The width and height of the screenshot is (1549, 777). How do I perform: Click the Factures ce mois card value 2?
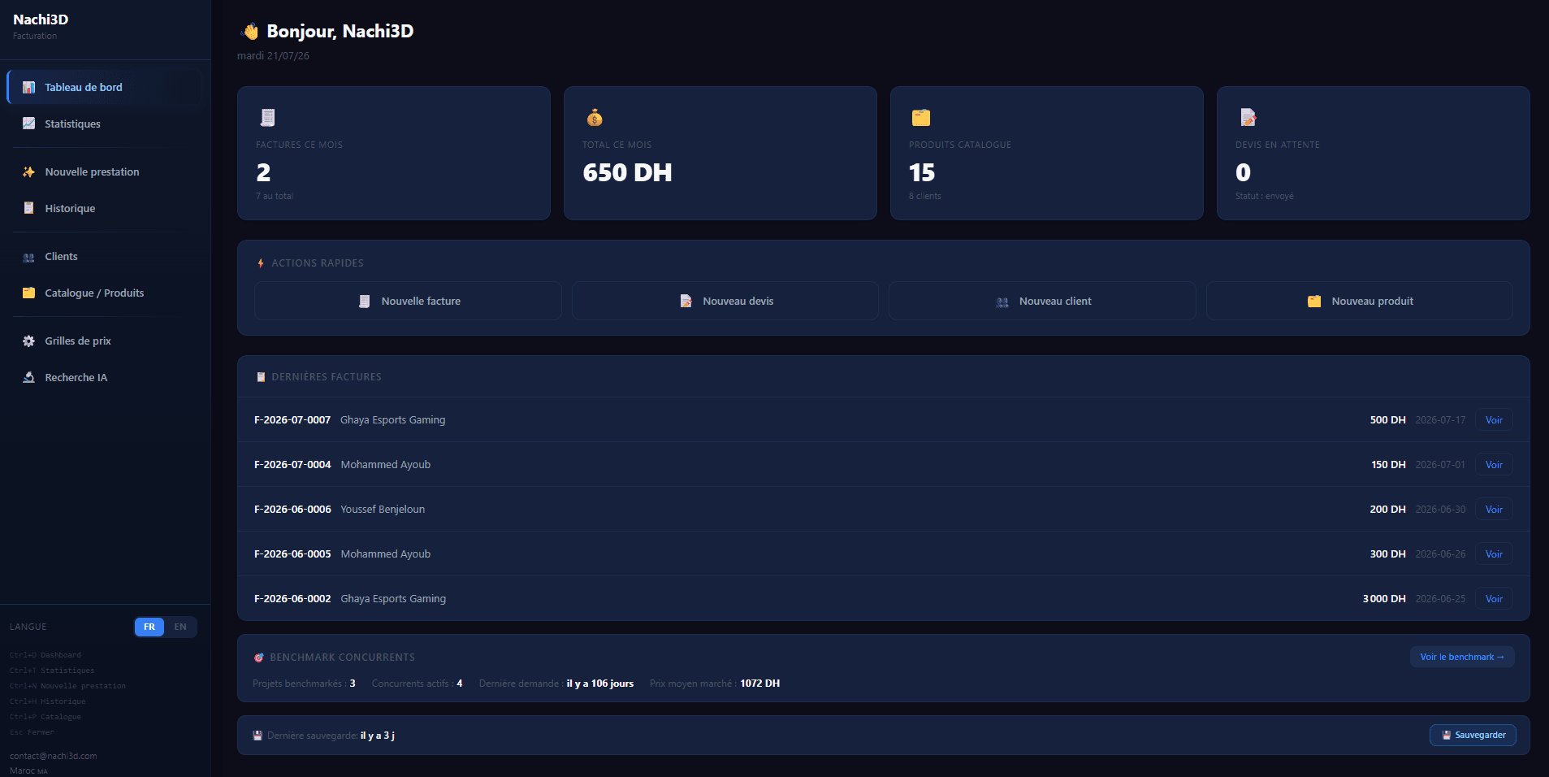coord(263,172)
